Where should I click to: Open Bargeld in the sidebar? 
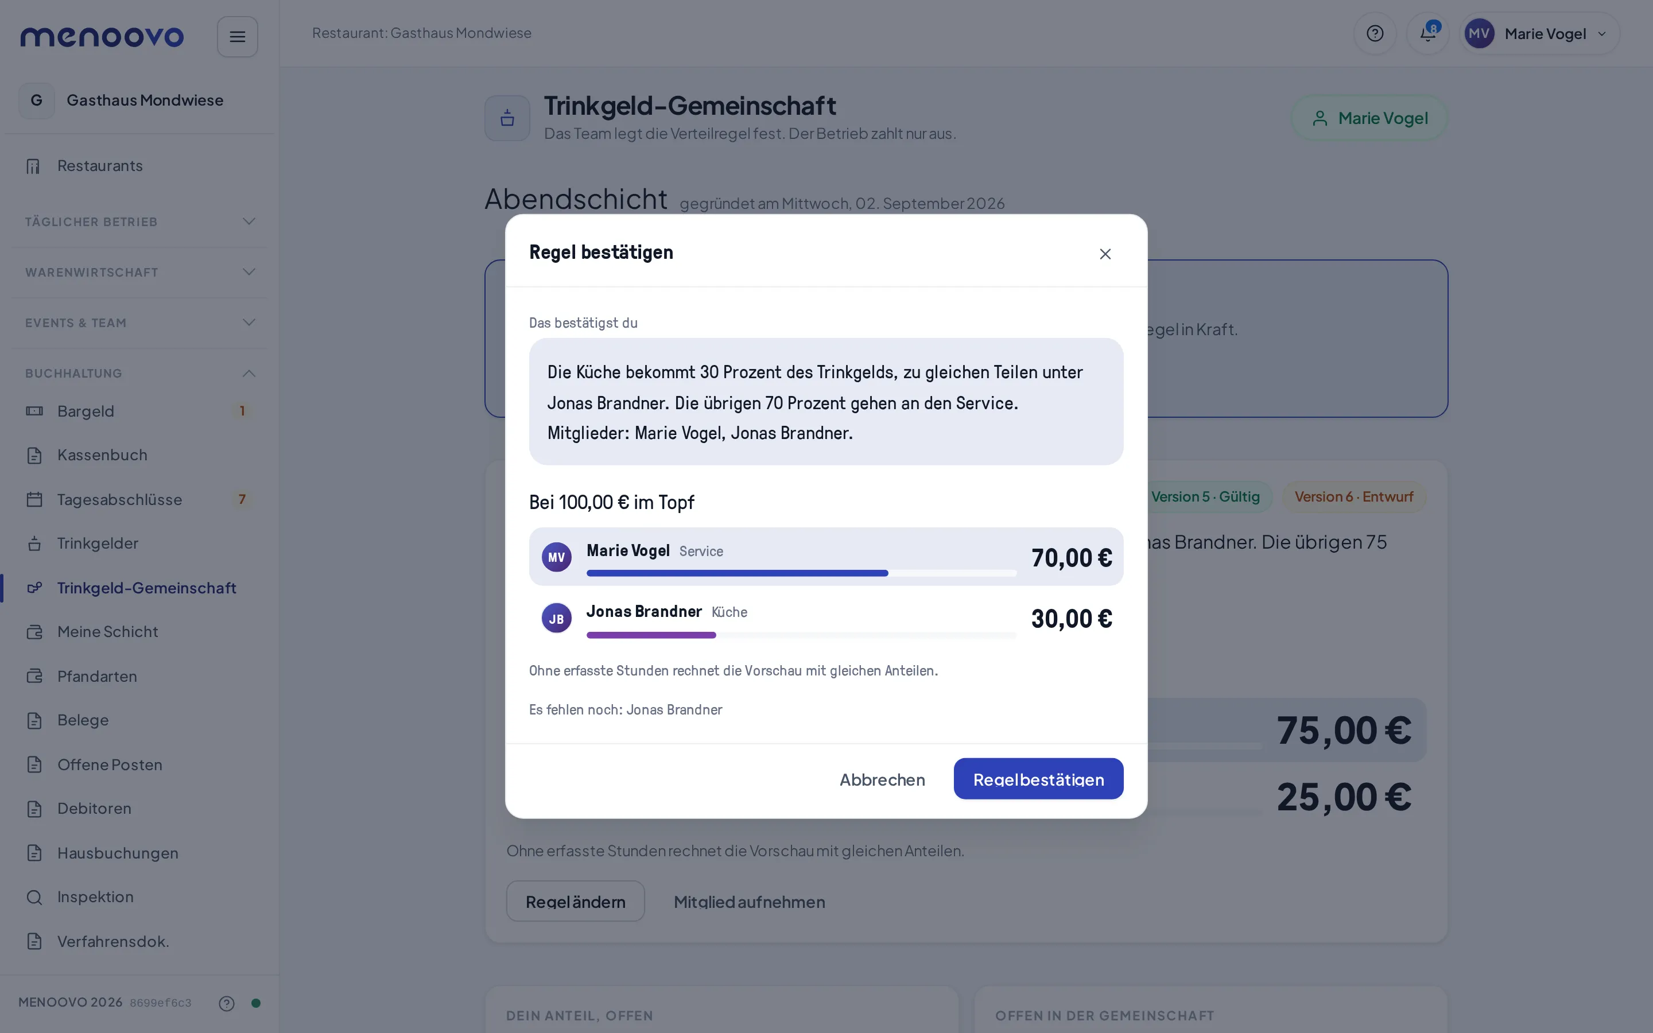[139, 411]
